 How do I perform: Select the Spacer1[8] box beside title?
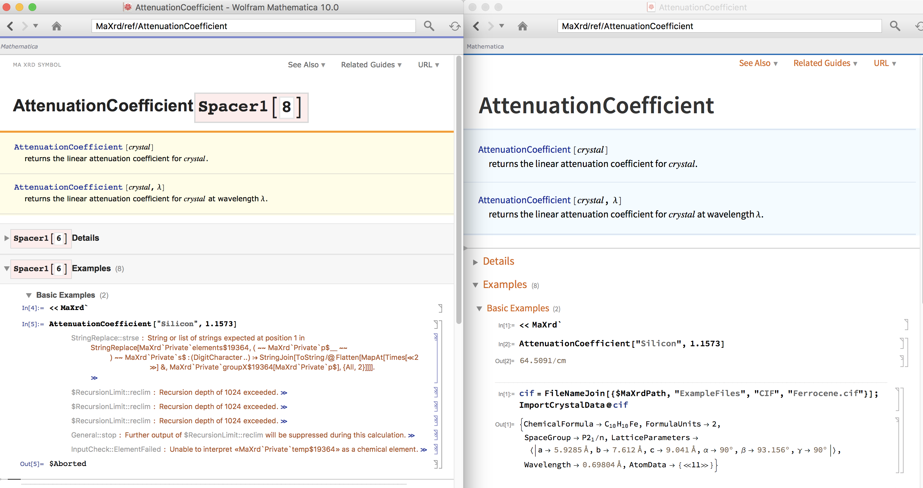[x=251, y=107]
